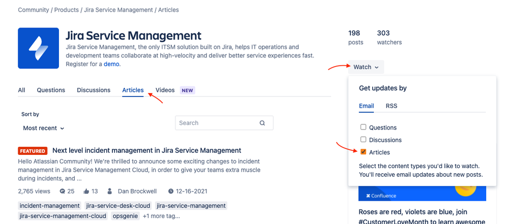Viewport: 508px width, 224px height.
Task: Click into the Search input field
Action: (x=224, y=123)
